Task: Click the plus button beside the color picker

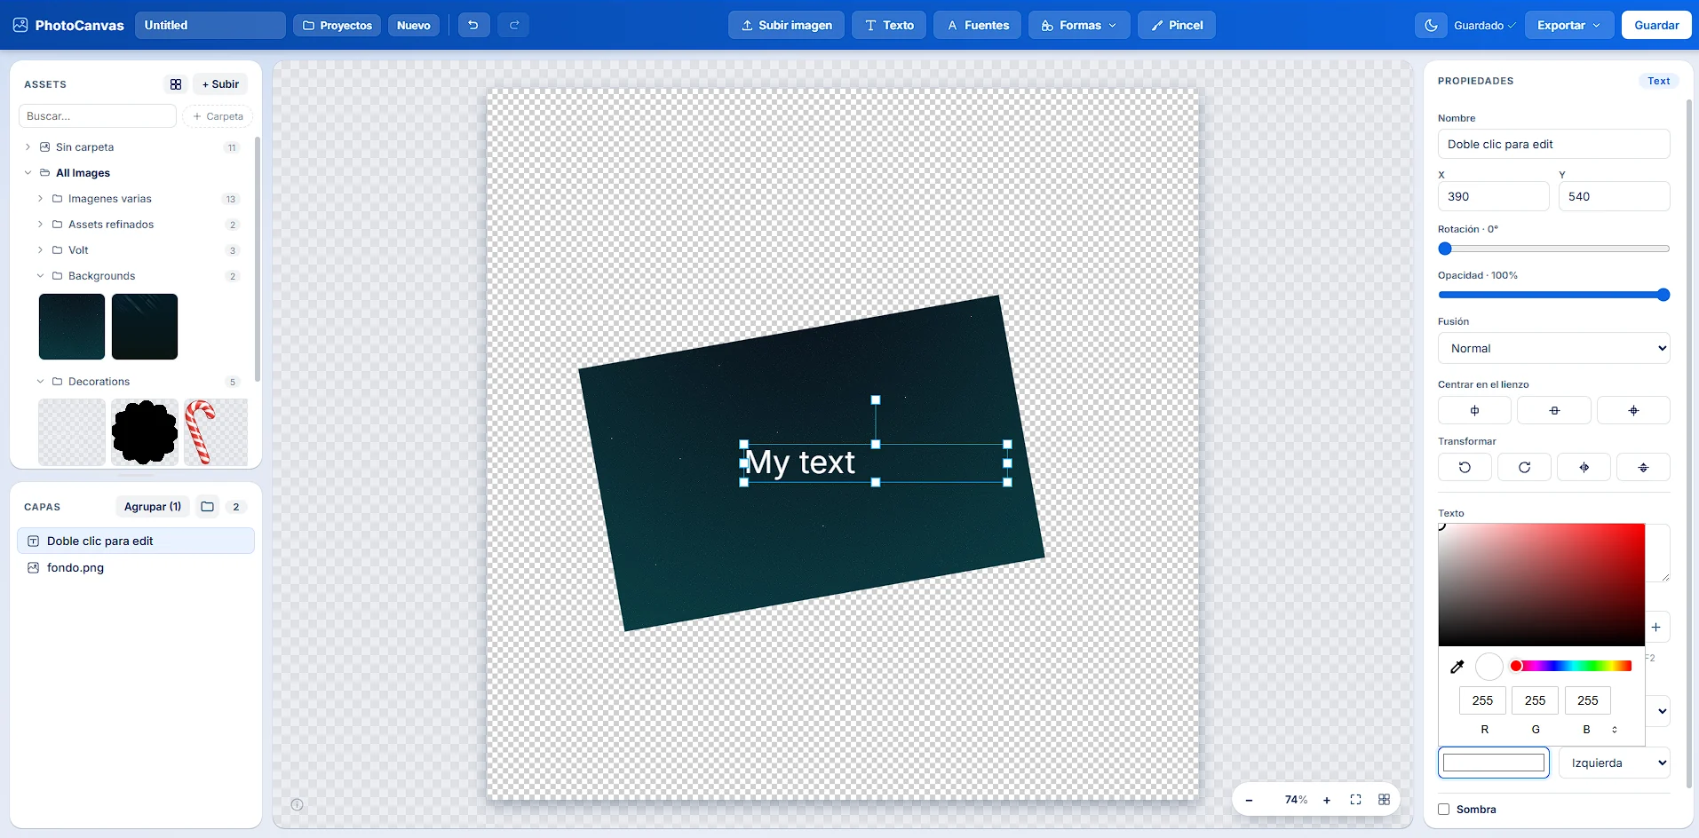Action: pyautogui.click(x=1656, y=627)
